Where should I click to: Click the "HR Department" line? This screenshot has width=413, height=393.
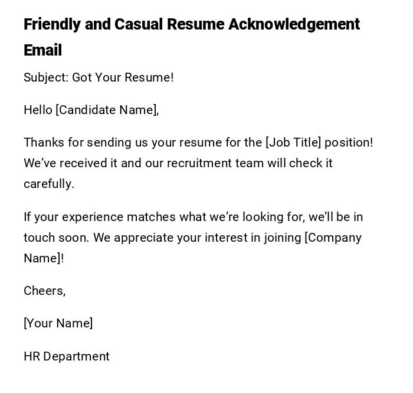[66, 356]
